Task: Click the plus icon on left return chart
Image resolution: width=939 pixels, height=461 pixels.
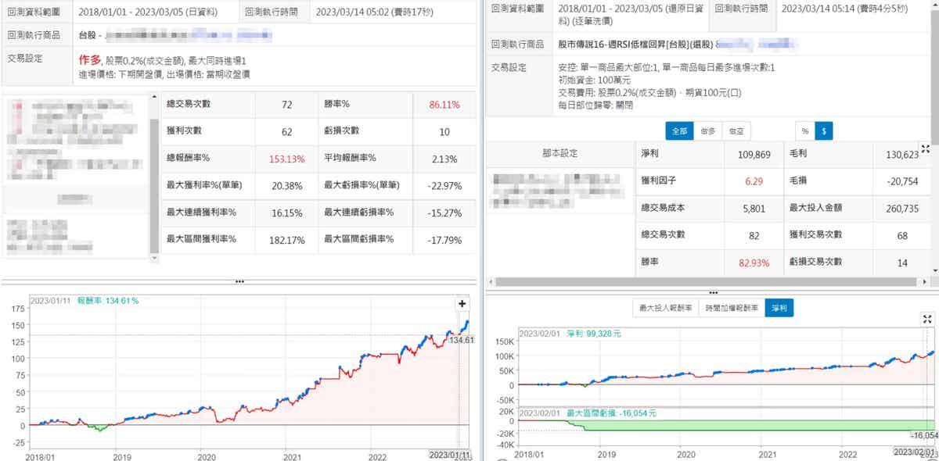Action: (462, 304)
